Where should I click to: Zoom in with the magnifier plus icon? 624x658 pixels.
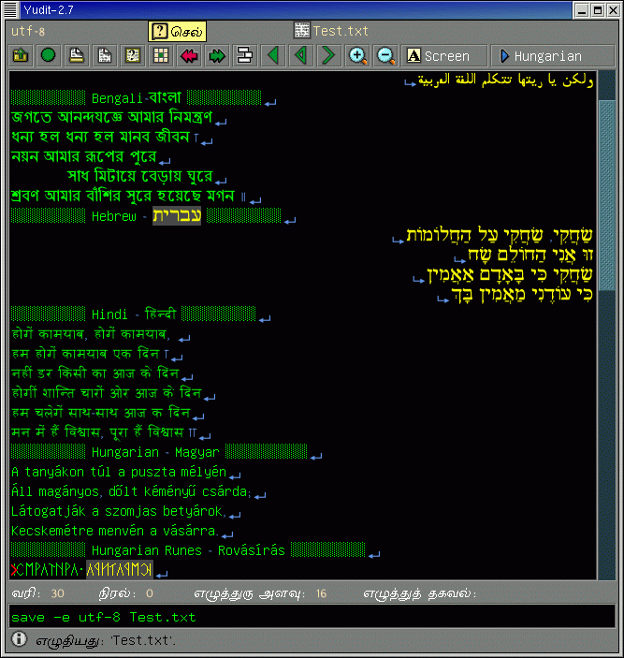coord(357,56)
